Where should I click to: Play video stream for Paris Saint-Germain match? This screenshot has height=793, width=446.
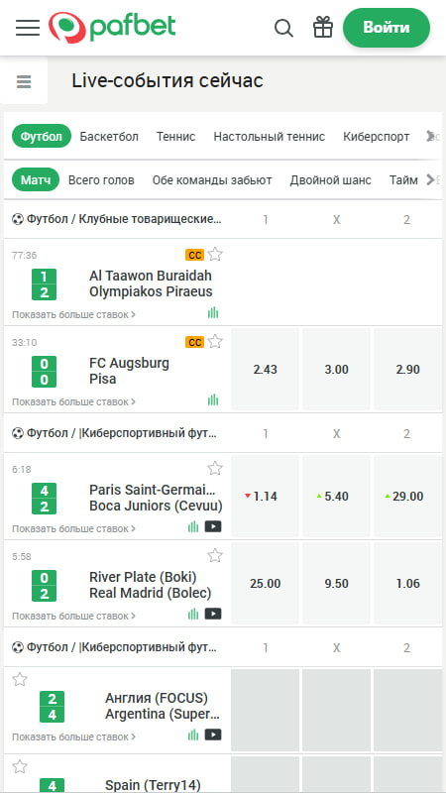[213, 526]
